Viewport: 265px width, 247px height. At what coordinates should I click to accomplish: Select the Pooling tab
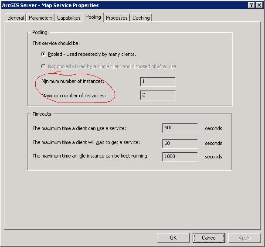point(93,17)
